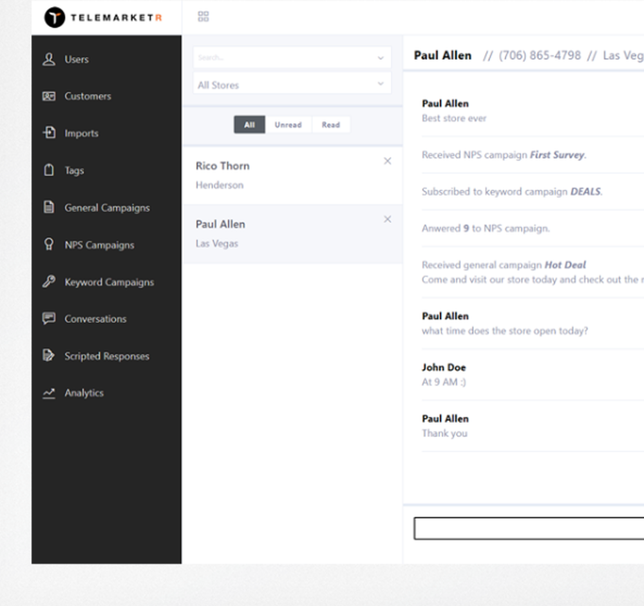The width and height of the screenshot is (644, 606).
Task: Expand the Search dropdown arrow
Action: coord(381,58)
